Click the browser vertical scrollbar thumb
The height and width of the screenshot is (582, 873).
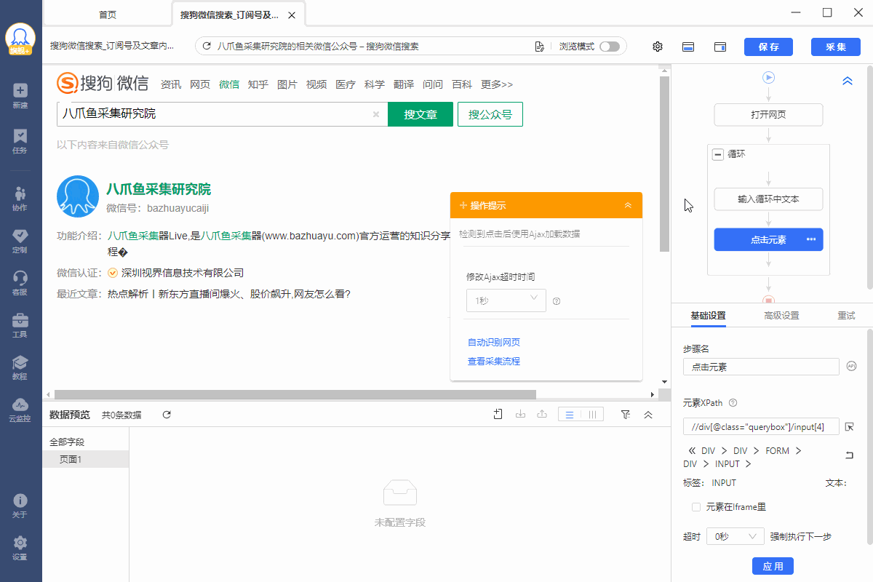pos(663,164)
